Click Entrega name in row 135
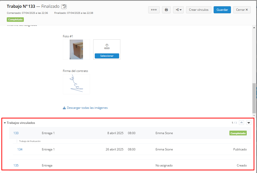The height and width of the screenshot is (173, 257). (47, 165)
